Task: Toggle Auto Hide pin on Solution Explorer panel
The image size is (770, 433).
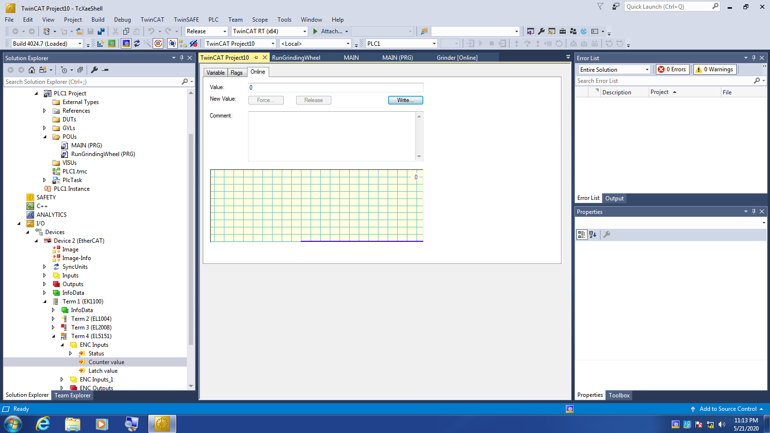Action: point(182,58)
